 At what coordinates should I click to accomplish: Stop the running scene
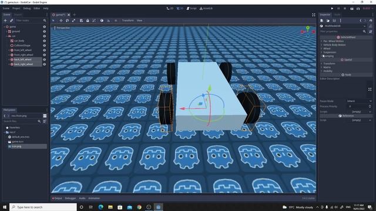[x=345, y=8]
